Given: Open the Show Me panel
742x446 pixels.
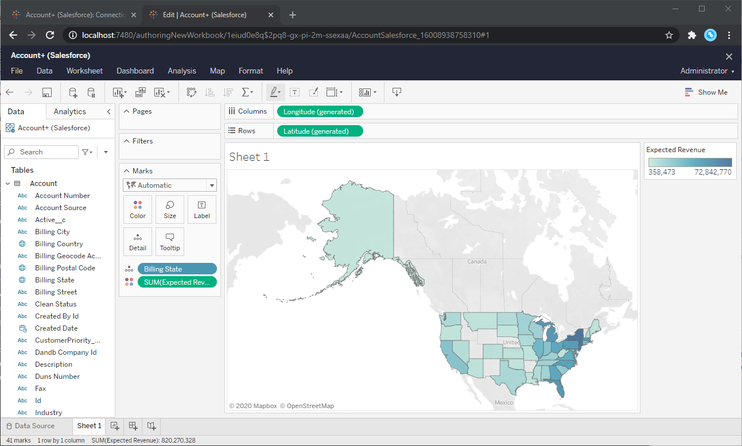Looking at the screenshot, I should tap(707, 92).
